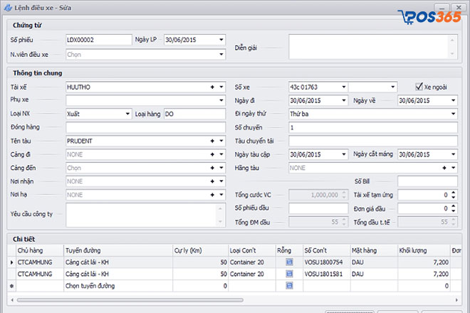Click the plus icon in Cảng đi field

(x=211, y=154)
